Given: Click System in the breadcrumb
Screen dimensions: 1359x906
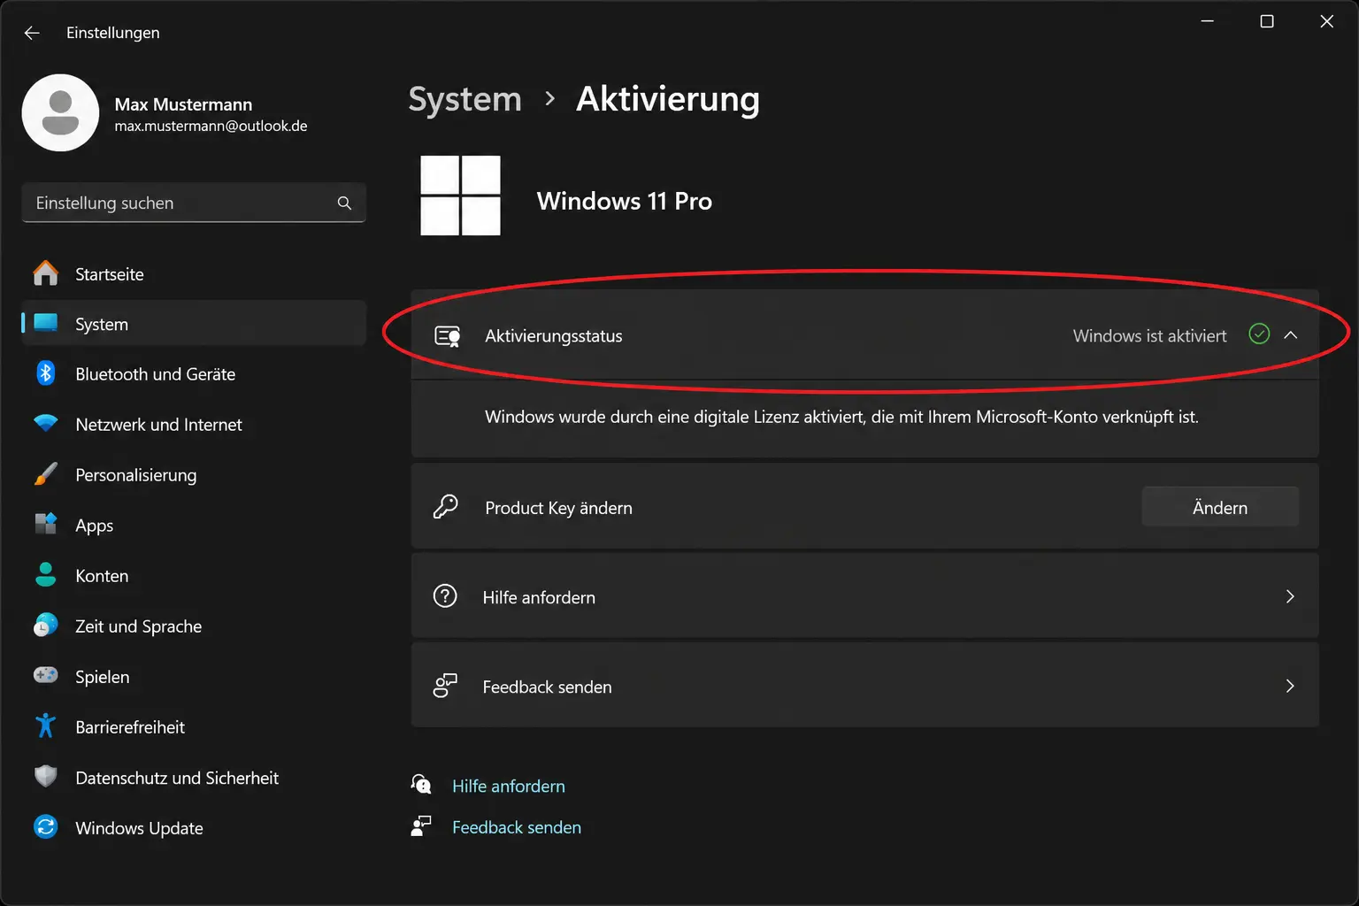Looking at the screenshot, I should [465, 99].
